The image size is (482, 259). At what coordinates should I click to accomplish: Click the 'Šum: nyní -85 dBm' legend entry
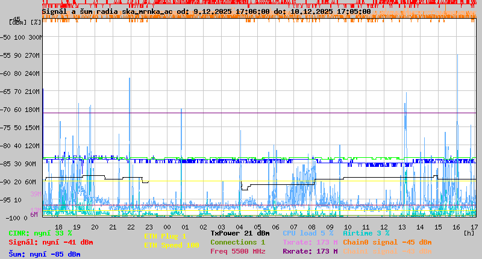tap(45, 254)
